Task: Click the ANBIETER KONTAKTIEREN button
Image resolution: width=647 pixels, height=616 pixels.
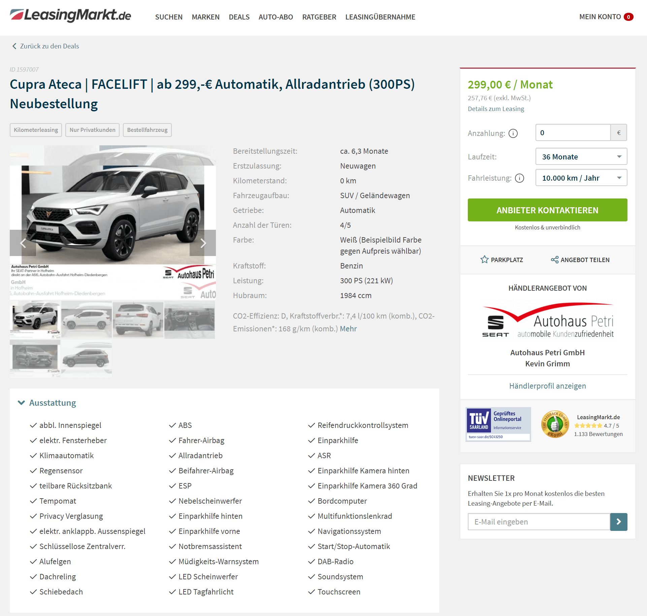Action: pos(547,210)
